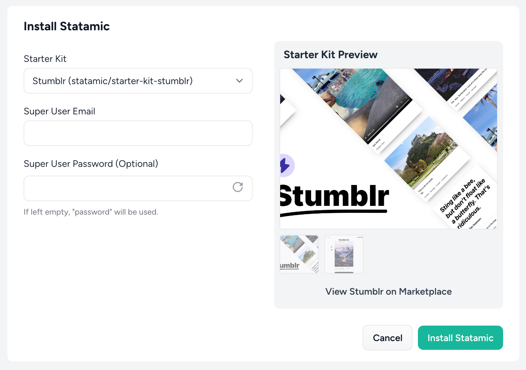Select the second preview thumbnail with mountain photo
This screenshot has height=370, width=526.
pyautogui.click(x=344, y=254)
